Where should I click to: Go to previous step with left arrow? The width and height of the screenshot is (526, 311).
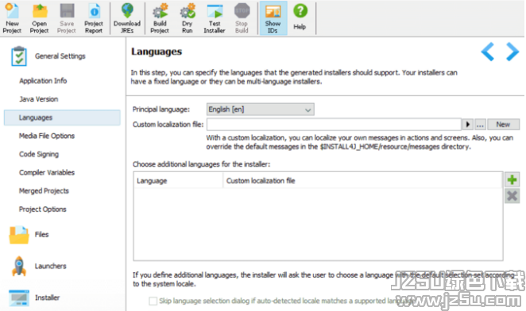[x=488, y=52]
